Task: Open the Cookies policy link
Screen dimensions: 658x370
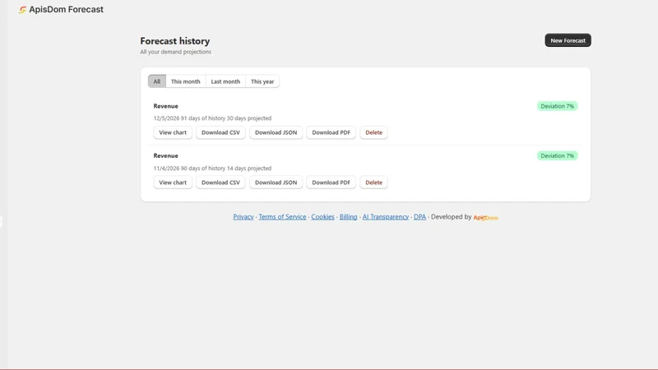Action: coord(322,217)
